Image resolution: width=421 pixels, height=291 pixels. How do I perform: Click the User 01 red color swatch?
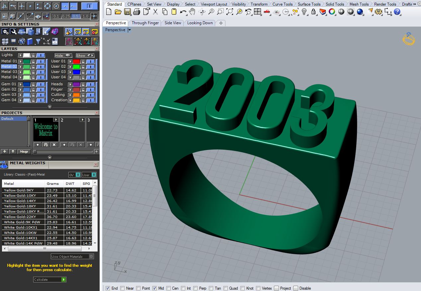pyautogui.click(x=76, y=61)
